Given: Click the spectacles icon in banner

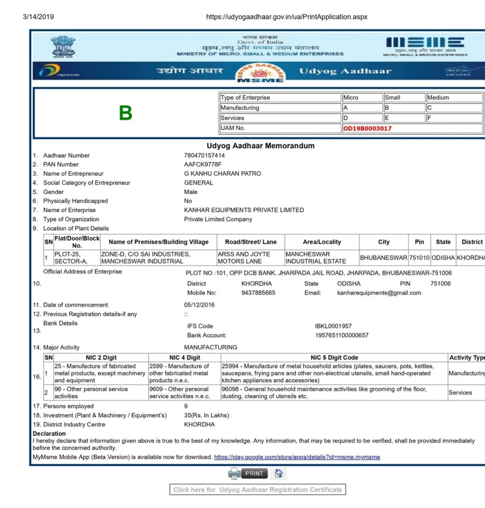Looking at the screenshot, I should tap(459, 71).
